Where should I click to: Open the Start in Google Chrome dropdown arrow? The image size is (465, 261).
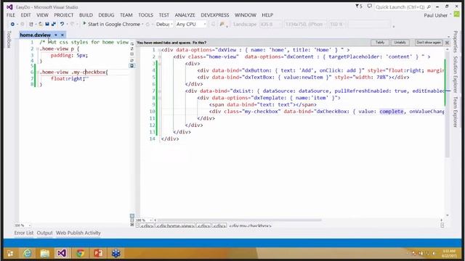142,24
